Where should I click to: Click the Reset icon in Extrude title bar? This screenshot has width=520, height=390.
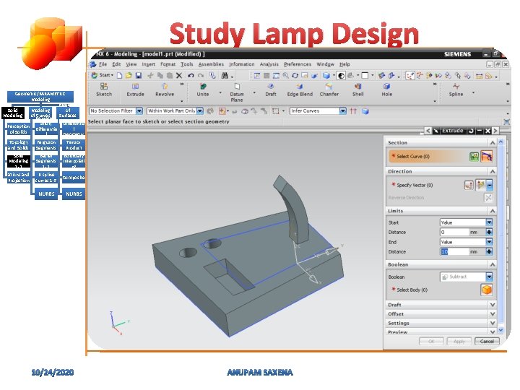tap(471, 131)
